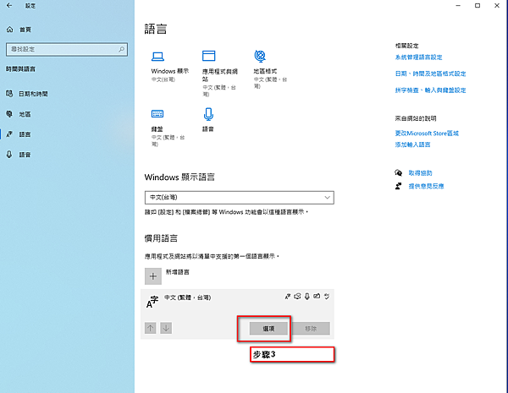Click the text-to-speech feature icon
This screenshot has width=508, height=393.
[x=297, y=297]
